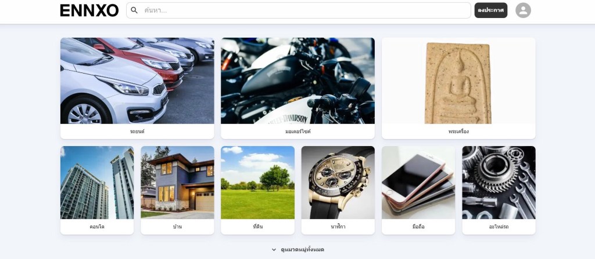Click the รถยนต์ category label
Image resolution: width=595 pixels, height=259 pixels.
137,132
